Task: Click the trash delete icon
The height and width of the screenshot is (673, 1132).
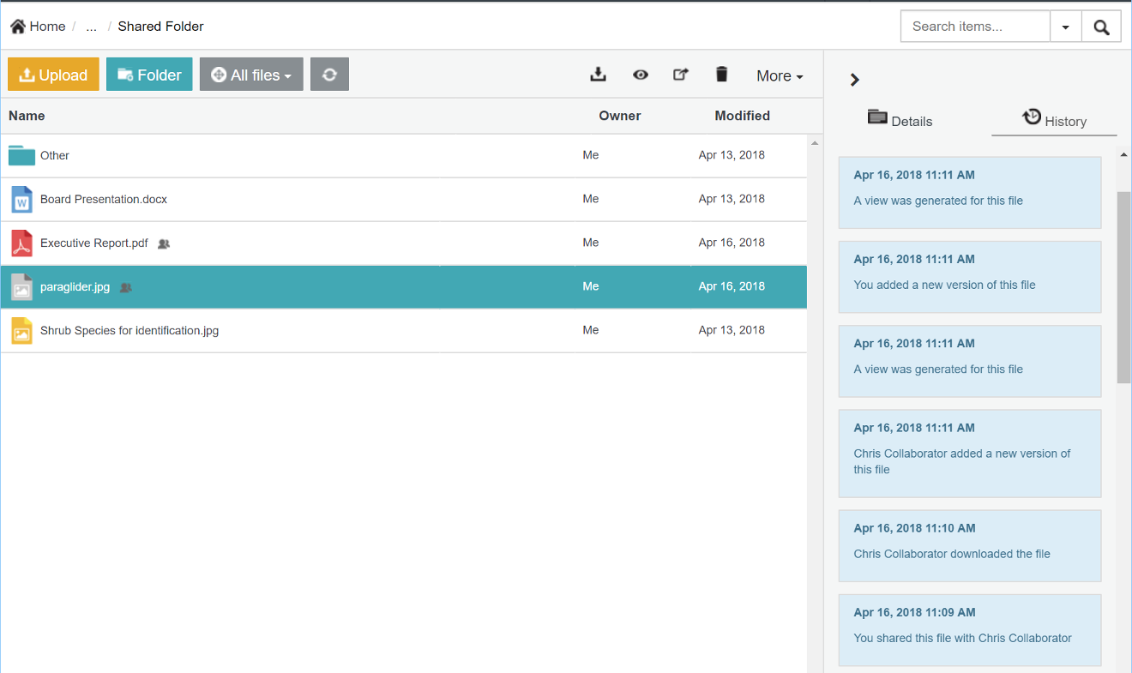Action: 721,75
